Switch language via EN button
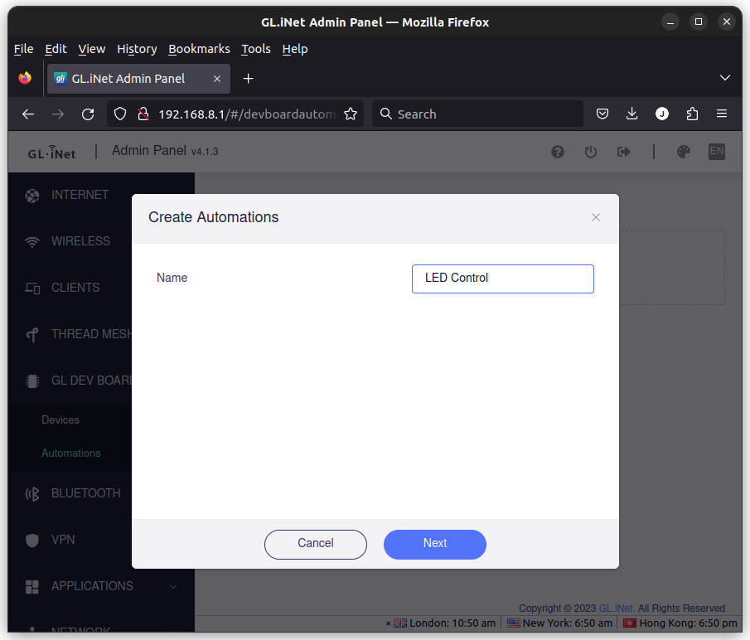This screenshot has width=750, height=640. pos(717,152)
